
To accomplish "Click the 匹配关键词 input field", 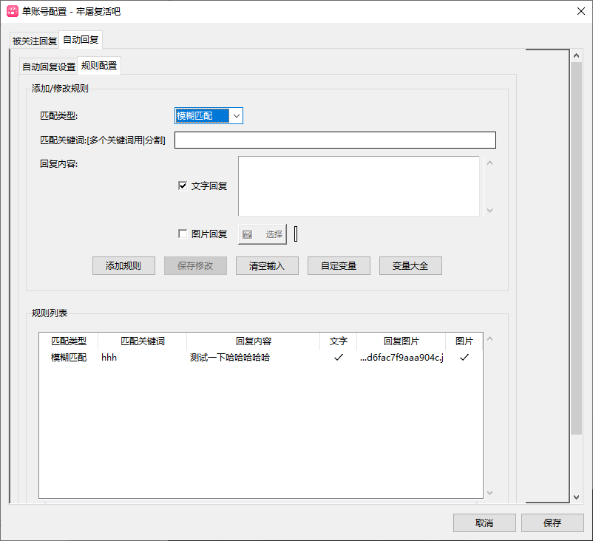I will point(334,140).
